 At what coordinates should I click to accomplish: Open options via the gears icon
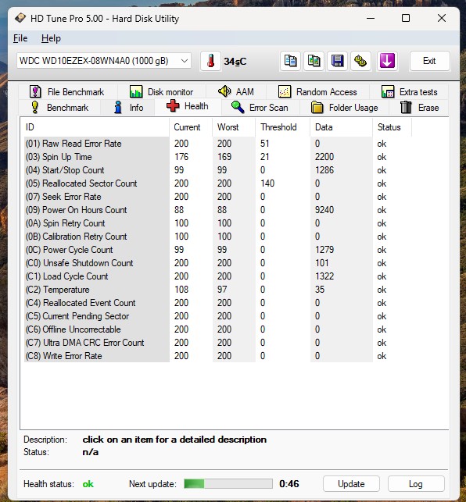click(x=360, y=61)
